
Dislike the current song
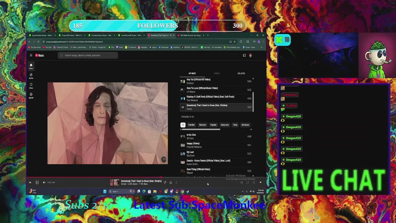pos(165,182)
